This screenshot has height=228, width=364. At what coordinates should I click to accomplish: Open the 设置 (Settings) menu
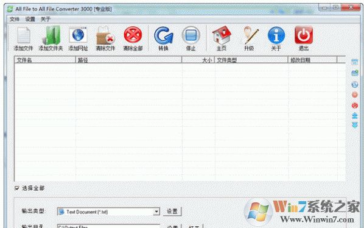point(30,20)
